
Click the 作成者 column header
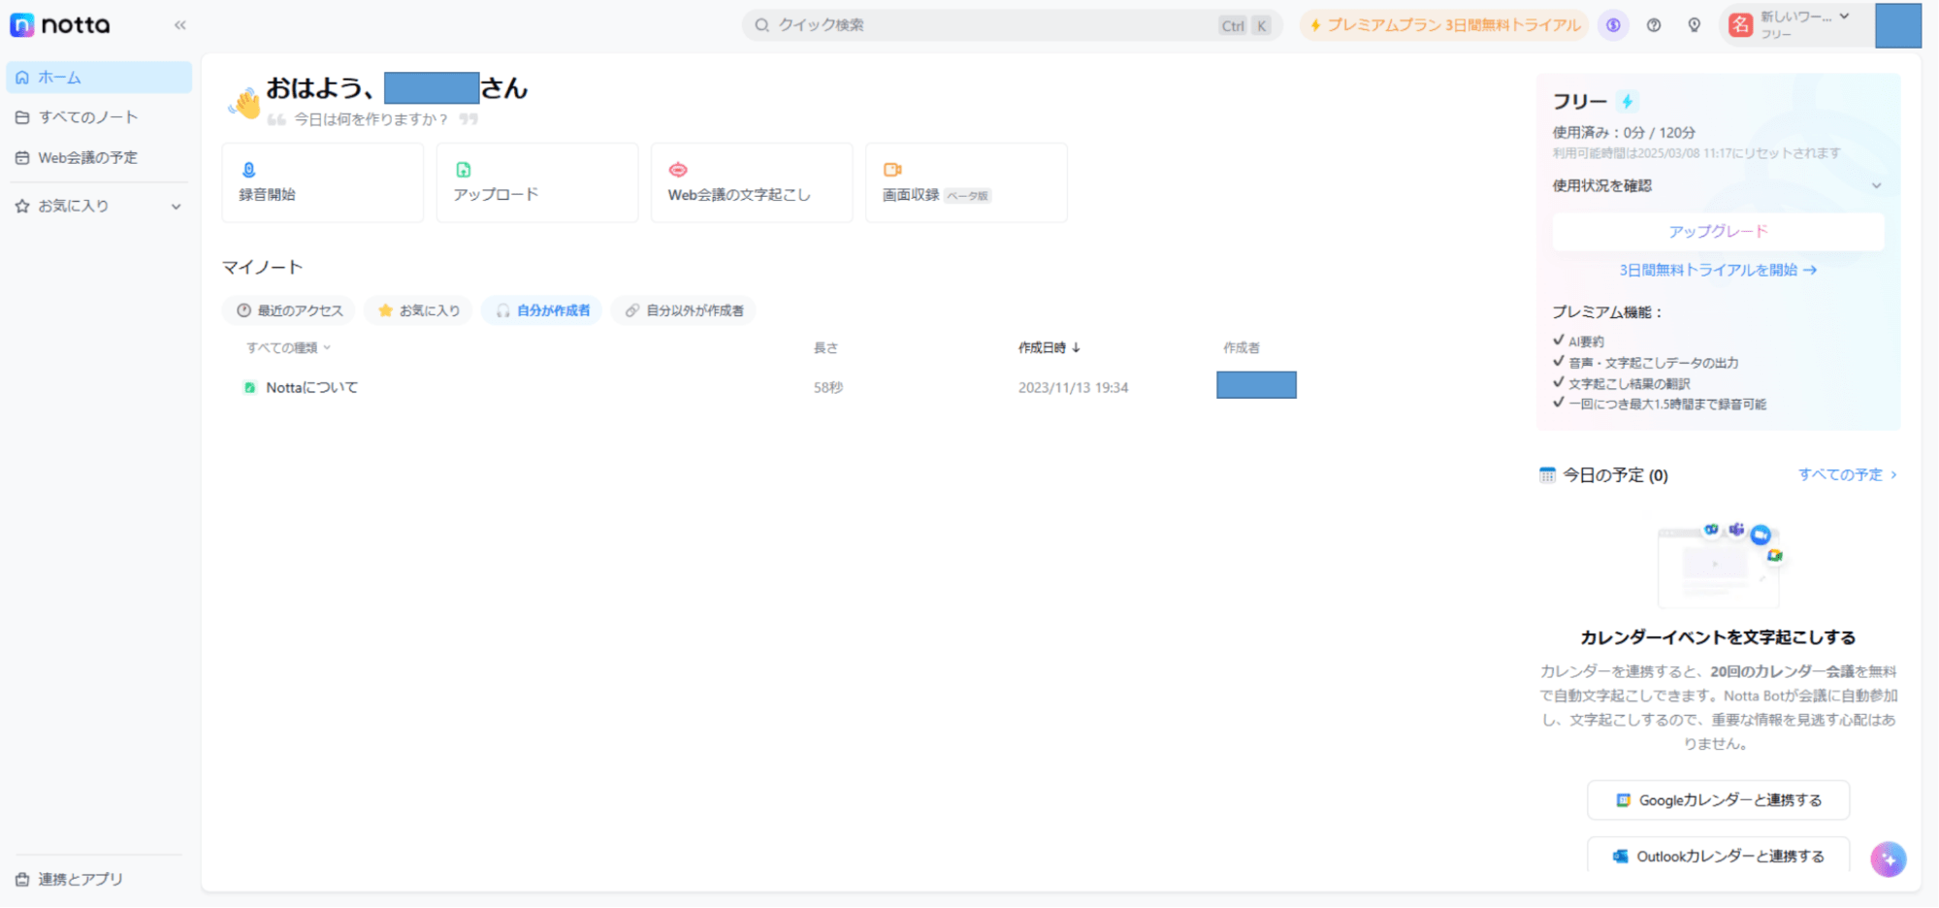[x=1242, y=347]
